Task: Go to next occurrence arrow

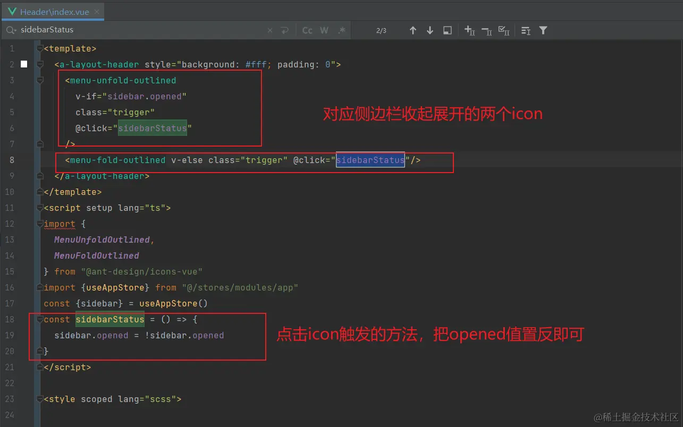Action: (x=430, y=30)
